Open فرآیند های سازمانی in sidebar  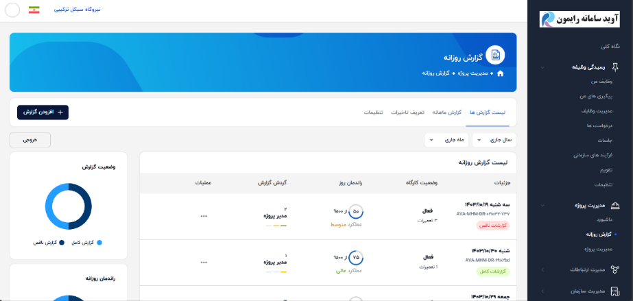(x=593, y=156)
